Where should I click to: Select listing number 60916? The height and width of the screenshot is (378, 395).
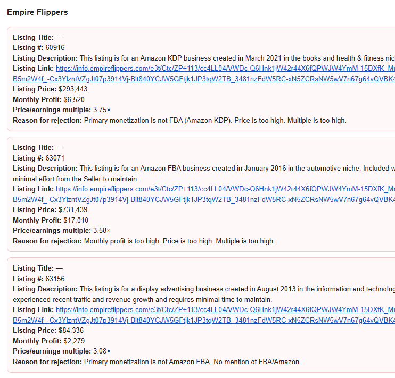pos(55,47)
